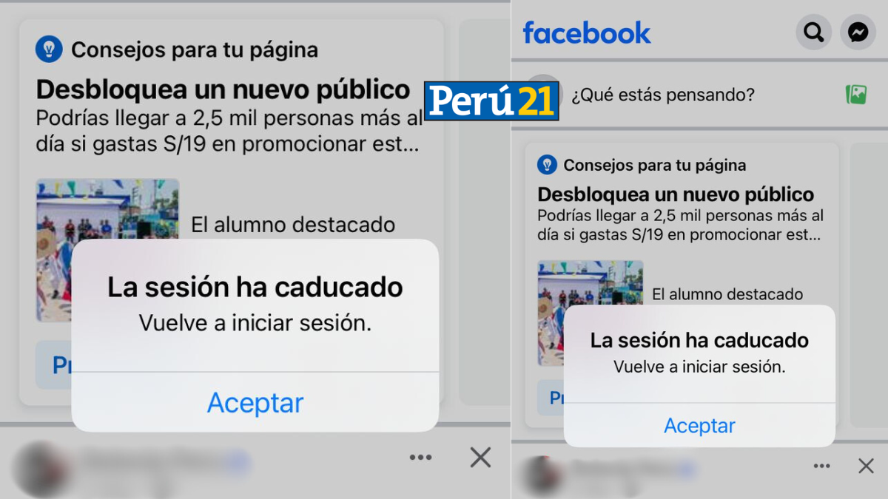The image size is (888, 499).
Task: Click the Perú21 logo watermark
Action: (491, 101)
